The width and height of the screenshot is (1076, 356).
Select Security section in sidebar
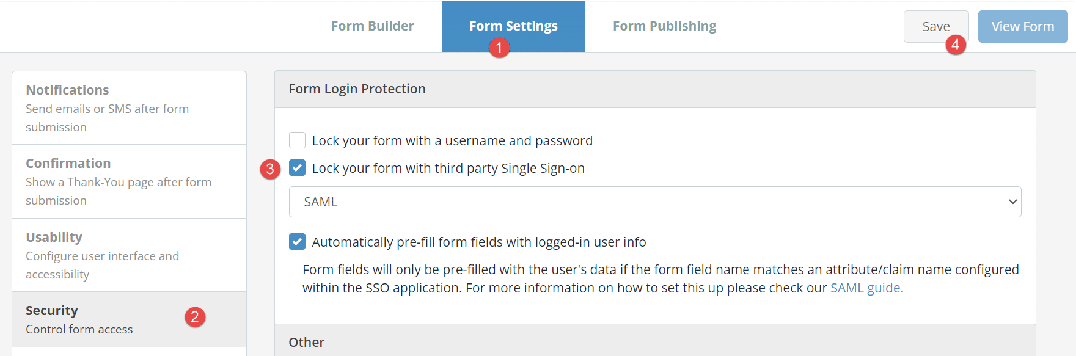pyautogui.click(x=130, y=319)
